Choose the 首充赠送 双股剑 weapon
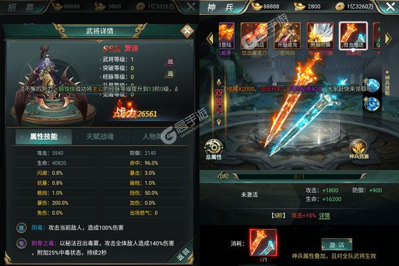This screenshot has height=266, width=399. click(353, 36)
